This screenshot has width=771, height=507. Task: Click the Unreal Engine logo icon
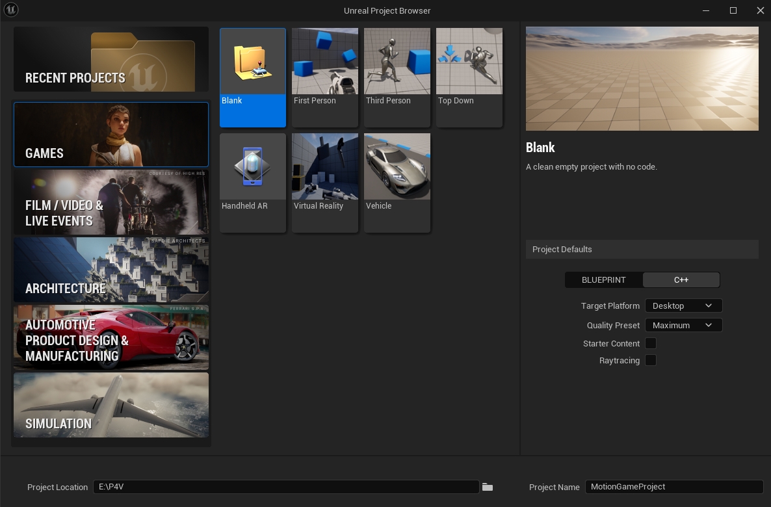pyautogui.click(x=11, y=10)
